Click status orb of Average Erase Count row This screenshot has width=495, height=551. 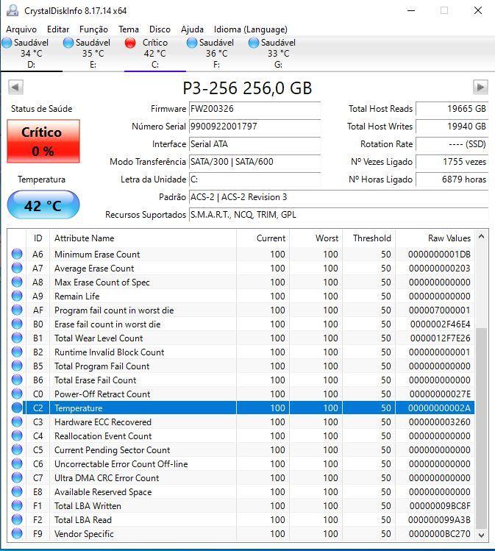[x=17, y=268]
